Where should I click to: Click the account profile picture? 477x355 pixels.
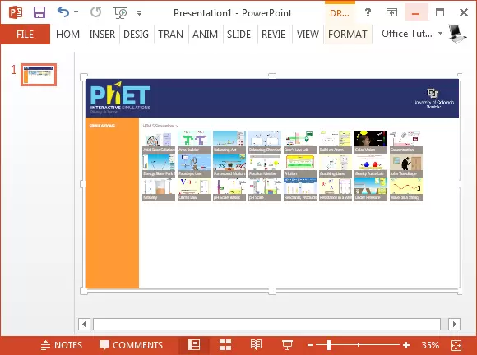click(x=457, y=34)
